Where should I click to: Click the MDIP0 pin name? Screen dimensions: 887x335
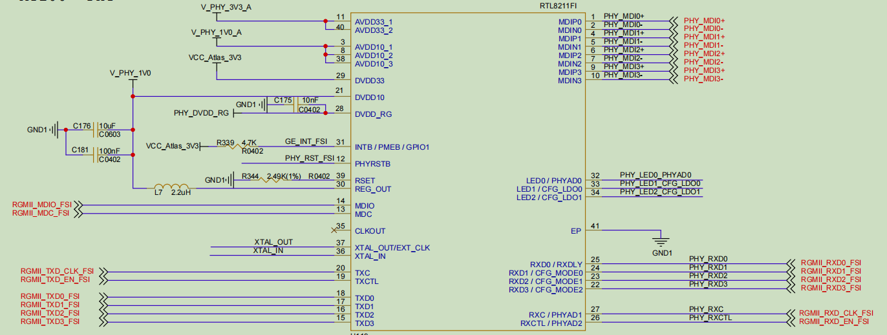(570, 22)
